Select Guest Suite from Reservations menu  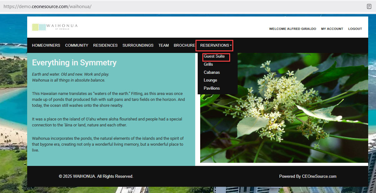pos(214,56)
